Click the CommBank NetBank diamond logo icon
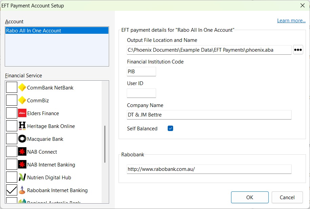 click(22, 88)
